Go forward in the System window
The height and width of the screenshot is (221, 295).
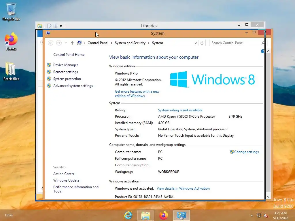[59, 43]
